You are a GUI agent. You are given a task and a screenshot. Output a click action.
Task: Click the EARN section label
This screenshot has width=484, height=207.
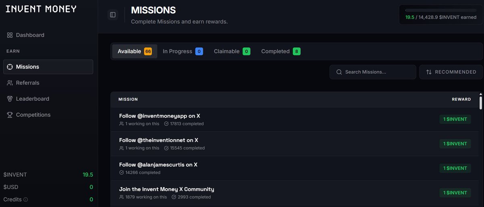(x=13, y=51)
